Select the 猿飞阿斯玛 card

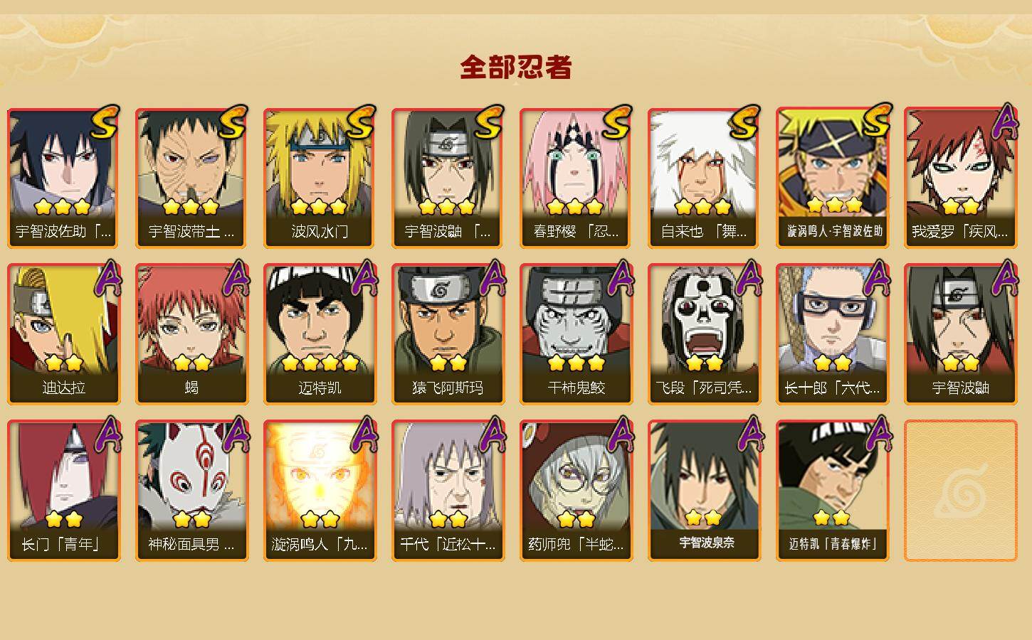tap(448, 334)
